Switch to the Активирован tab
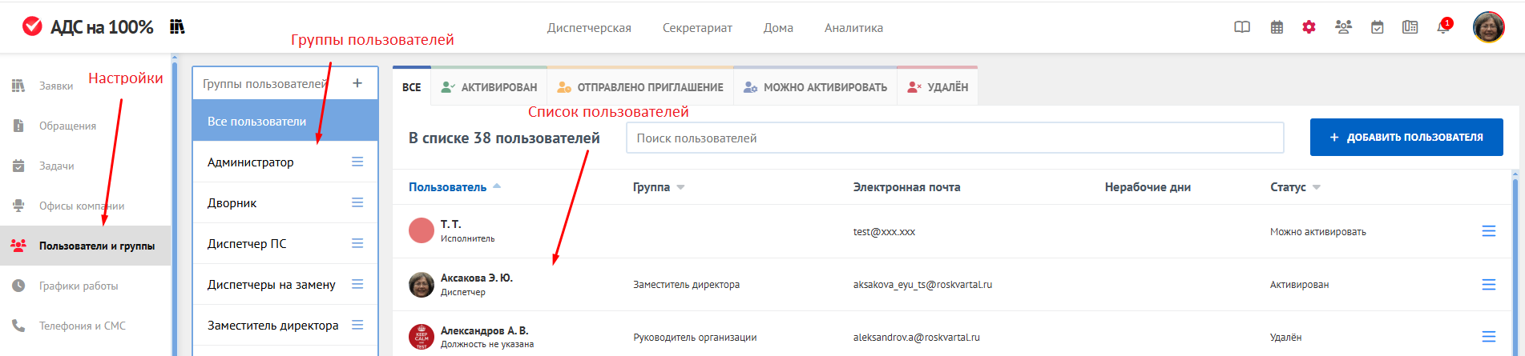Screen dimensions: 1525x356 pyautogui.click(x=489, y=87)
